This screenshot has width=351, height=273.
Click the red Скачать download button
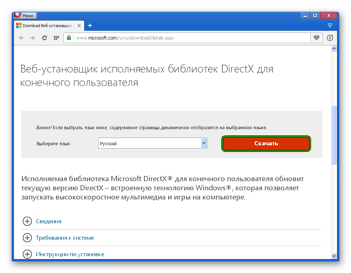click(266, 143)
